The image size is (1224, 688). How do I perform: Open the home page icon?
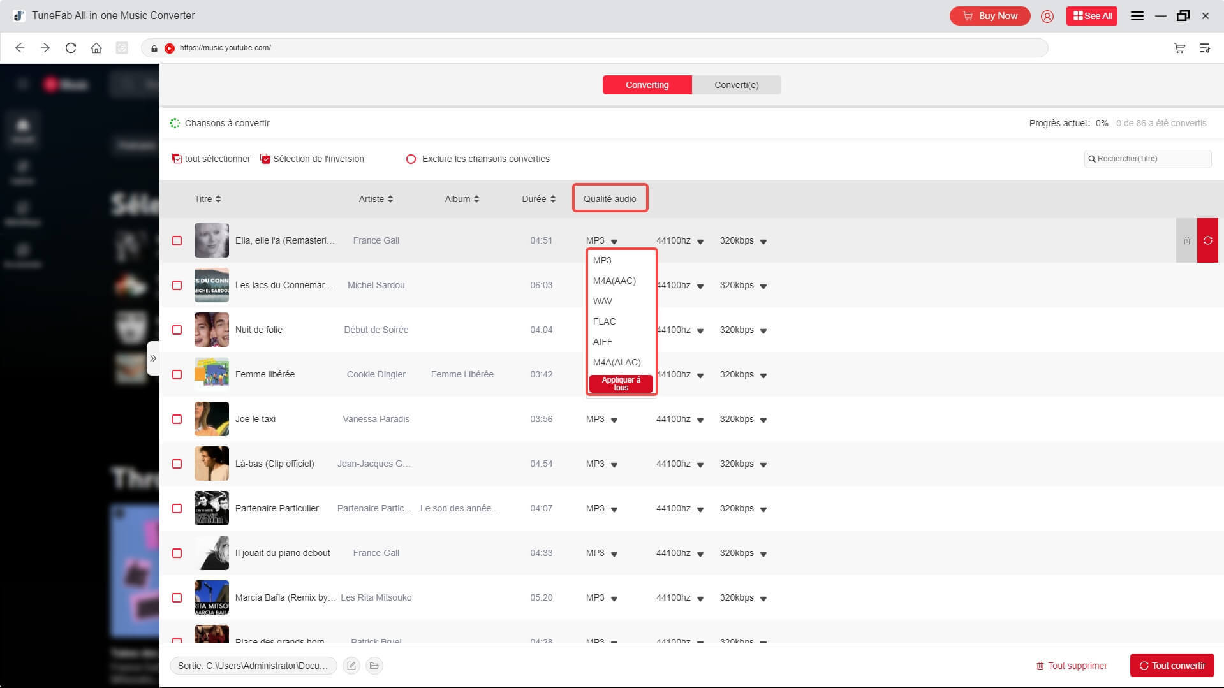[x=96, y=48]
